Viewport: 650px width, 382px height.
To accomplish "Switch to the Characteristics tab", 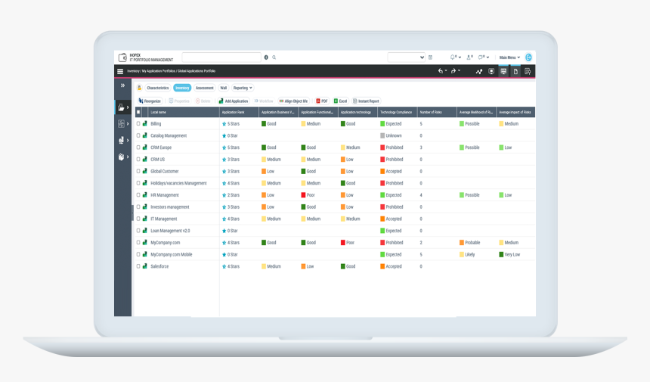I will click(x=157, y=88).
